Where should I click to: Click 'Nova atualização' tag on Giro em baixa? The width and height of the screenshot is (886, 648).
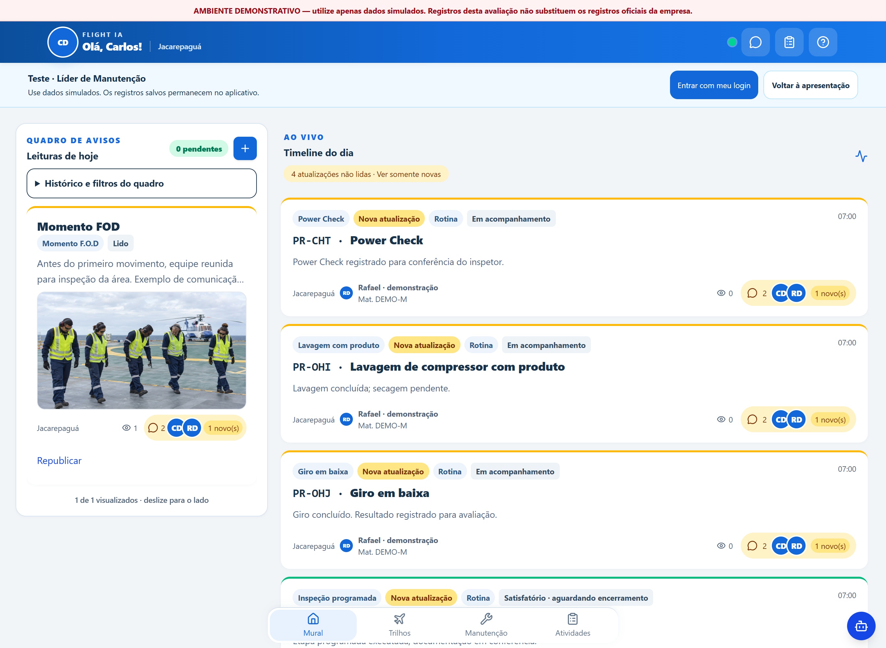393,471
